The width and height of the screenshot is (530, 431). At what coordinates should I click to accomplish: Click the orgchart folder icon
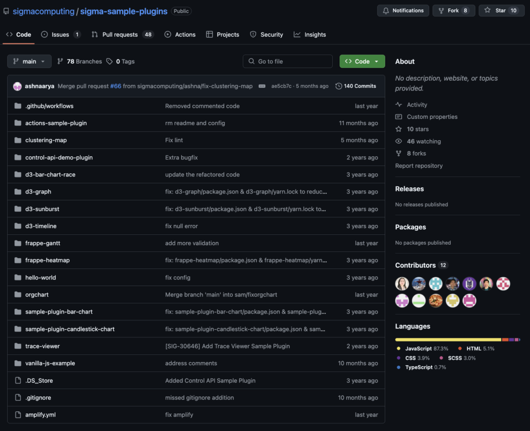tap(18, 294)
